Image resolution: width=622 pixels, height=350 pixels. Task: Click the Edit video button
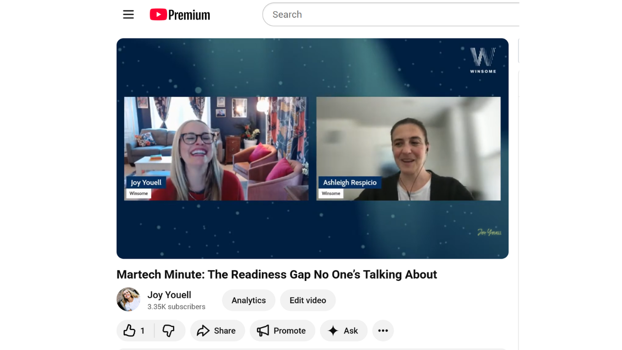pos(307,300)
